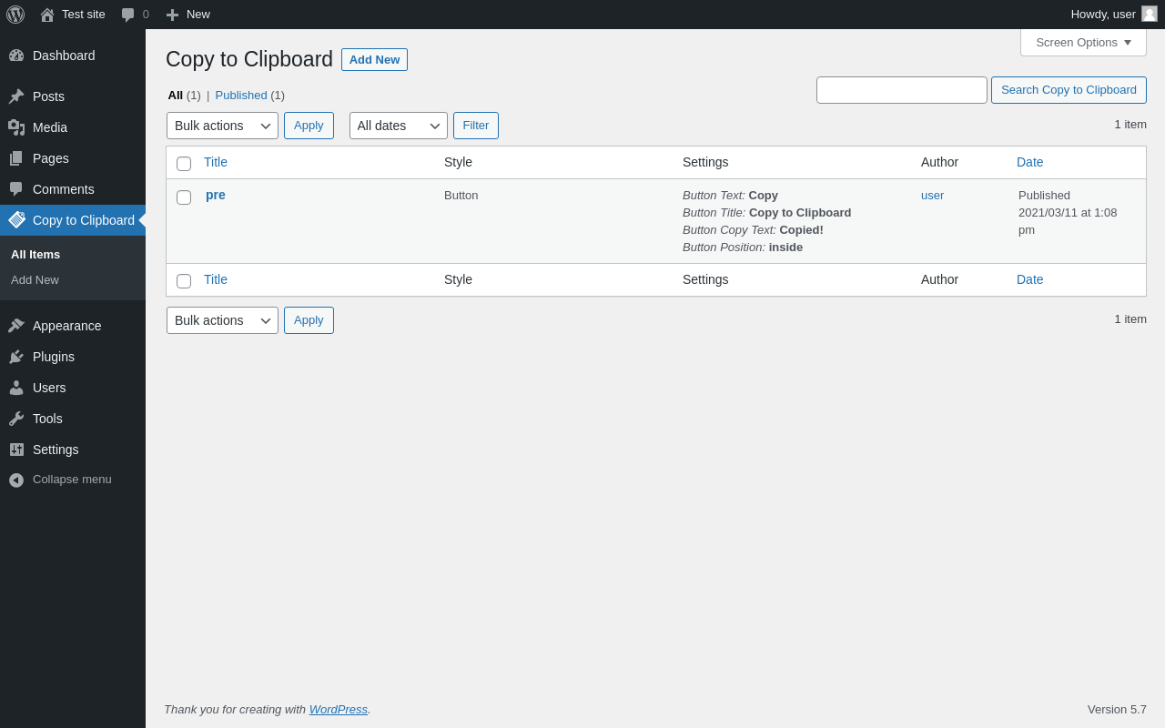Open the All dates dropdown
The height and width of the screenshot is (728, 1165).
(x=399, y=126)
